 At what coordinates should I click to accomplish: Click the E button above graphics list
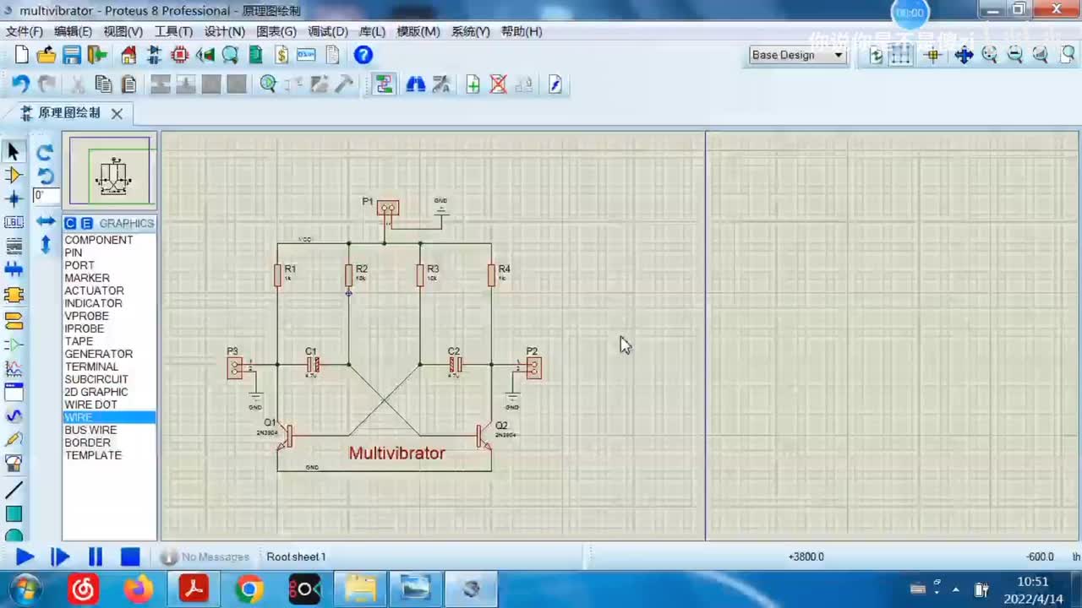coord(85,224)
